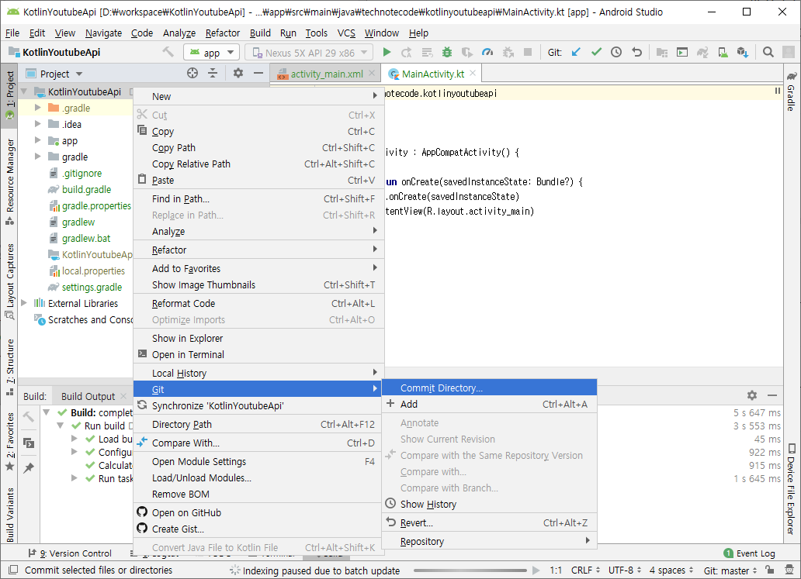Toggle the Z: Structure side panel

(10, 367)
